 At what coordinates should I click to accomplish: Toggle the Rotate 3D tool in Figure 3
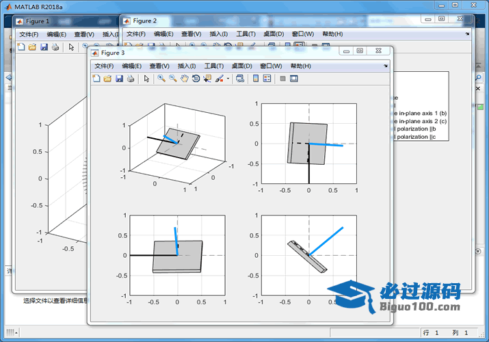click(x=196, y=79)
